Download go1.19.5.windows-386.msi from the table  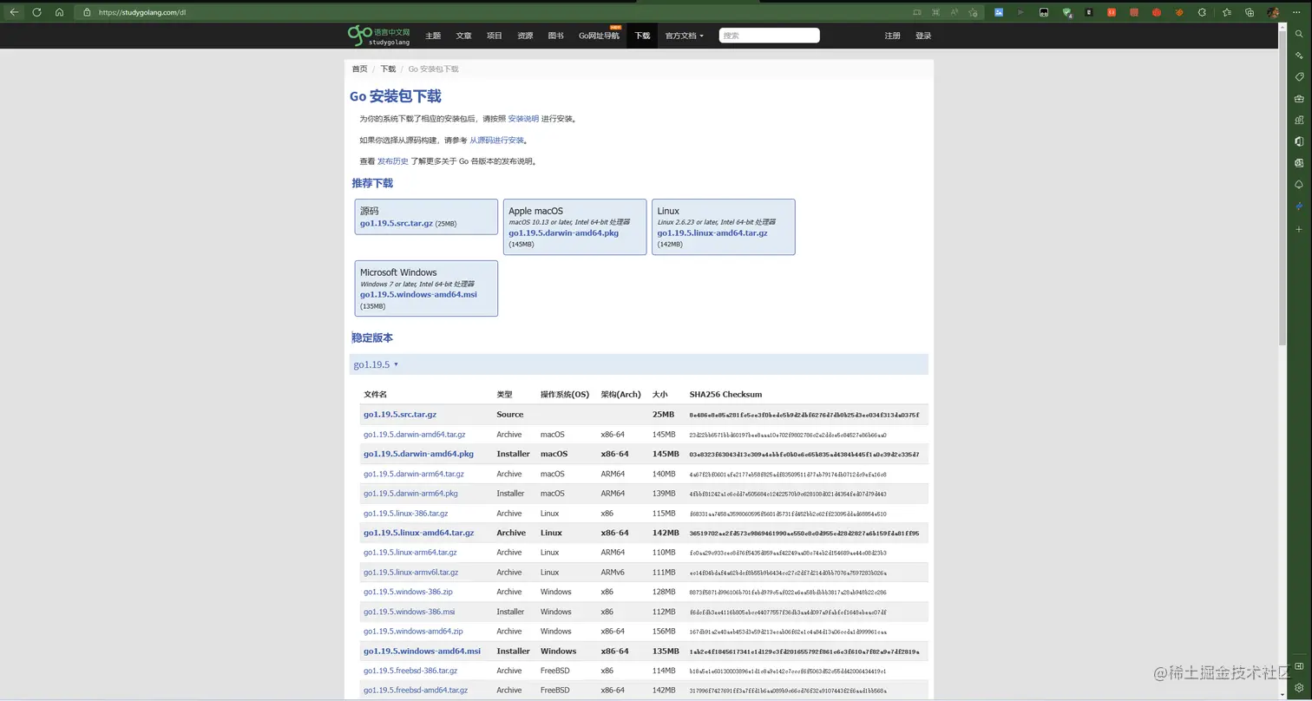[x=410, y=612]
